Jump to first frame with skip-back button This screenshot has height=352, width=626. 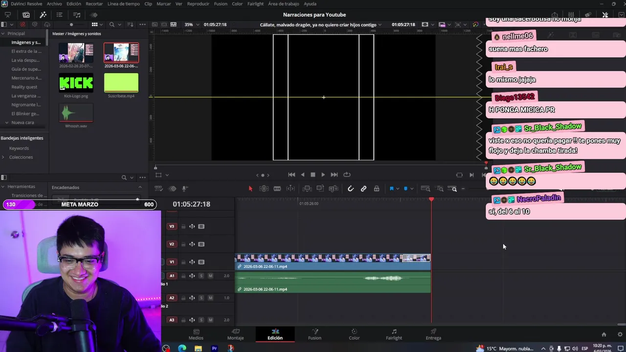(x=291, y=175)
